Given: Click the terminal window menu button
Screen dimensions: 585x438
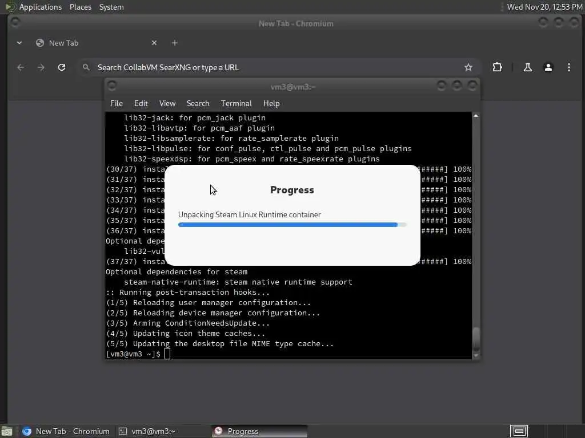Looking at the screenshot, I should 112,86.
